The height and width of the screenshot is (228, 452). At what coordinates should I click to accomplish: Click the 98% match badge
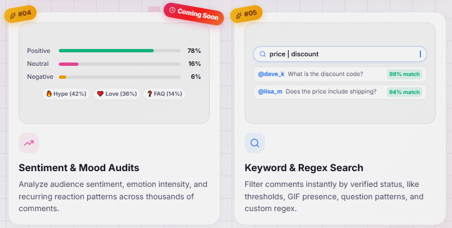tap(405, 74)
